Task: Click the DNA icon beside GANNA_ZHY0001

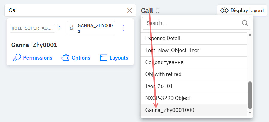Action: 72,28
